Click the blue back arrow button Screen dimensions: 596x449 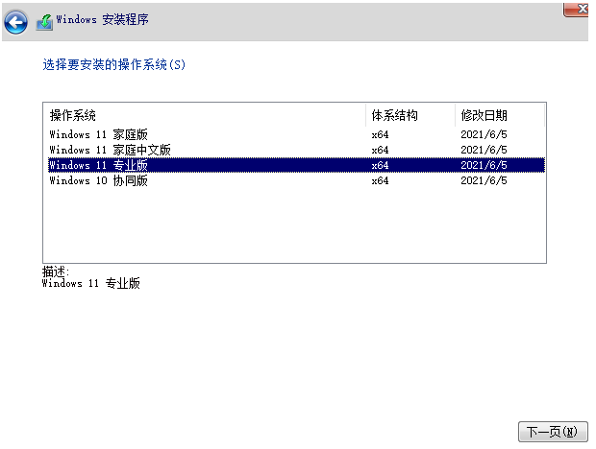15,21
